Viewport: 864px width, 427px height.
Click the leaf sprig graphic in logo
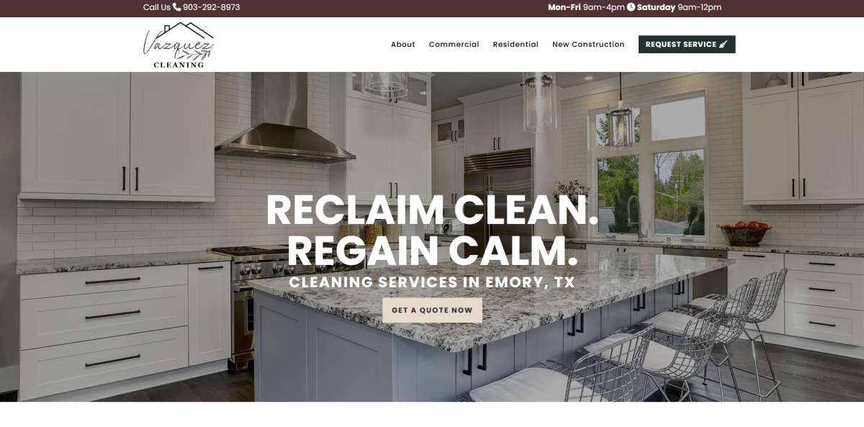[x=193, y=54]
